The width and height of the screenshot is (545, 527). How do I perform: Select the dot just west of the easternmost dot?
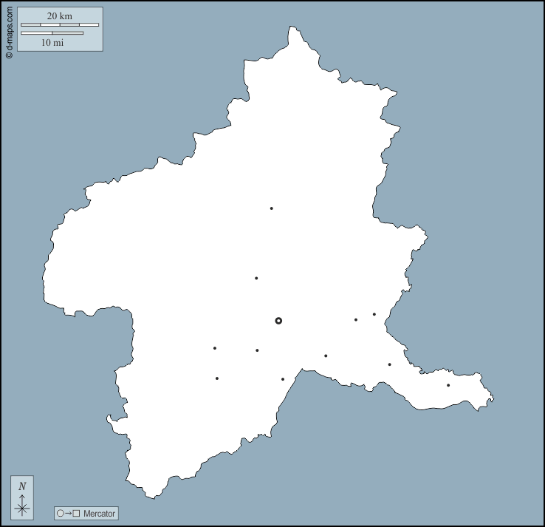point(390,364)
